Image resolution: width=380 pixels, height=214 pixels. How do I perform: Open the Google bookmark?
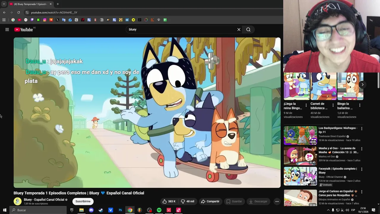coord(13,20)
